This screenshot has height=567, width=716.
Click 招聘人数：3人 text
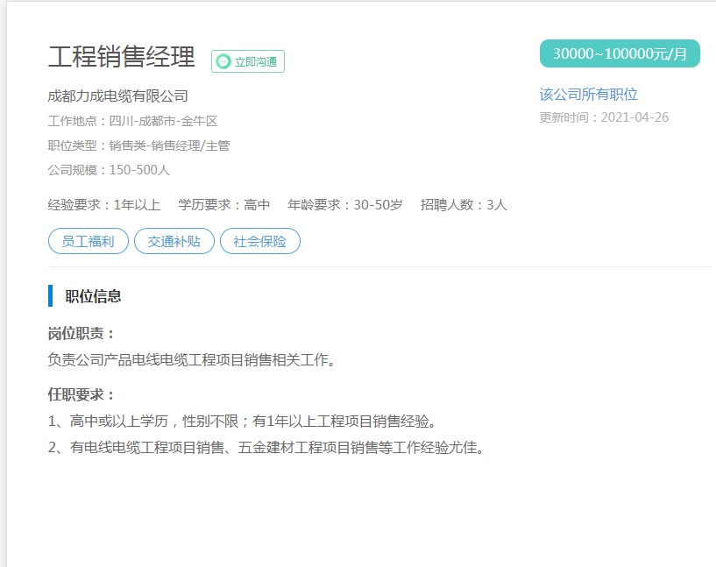click(464, 204)
